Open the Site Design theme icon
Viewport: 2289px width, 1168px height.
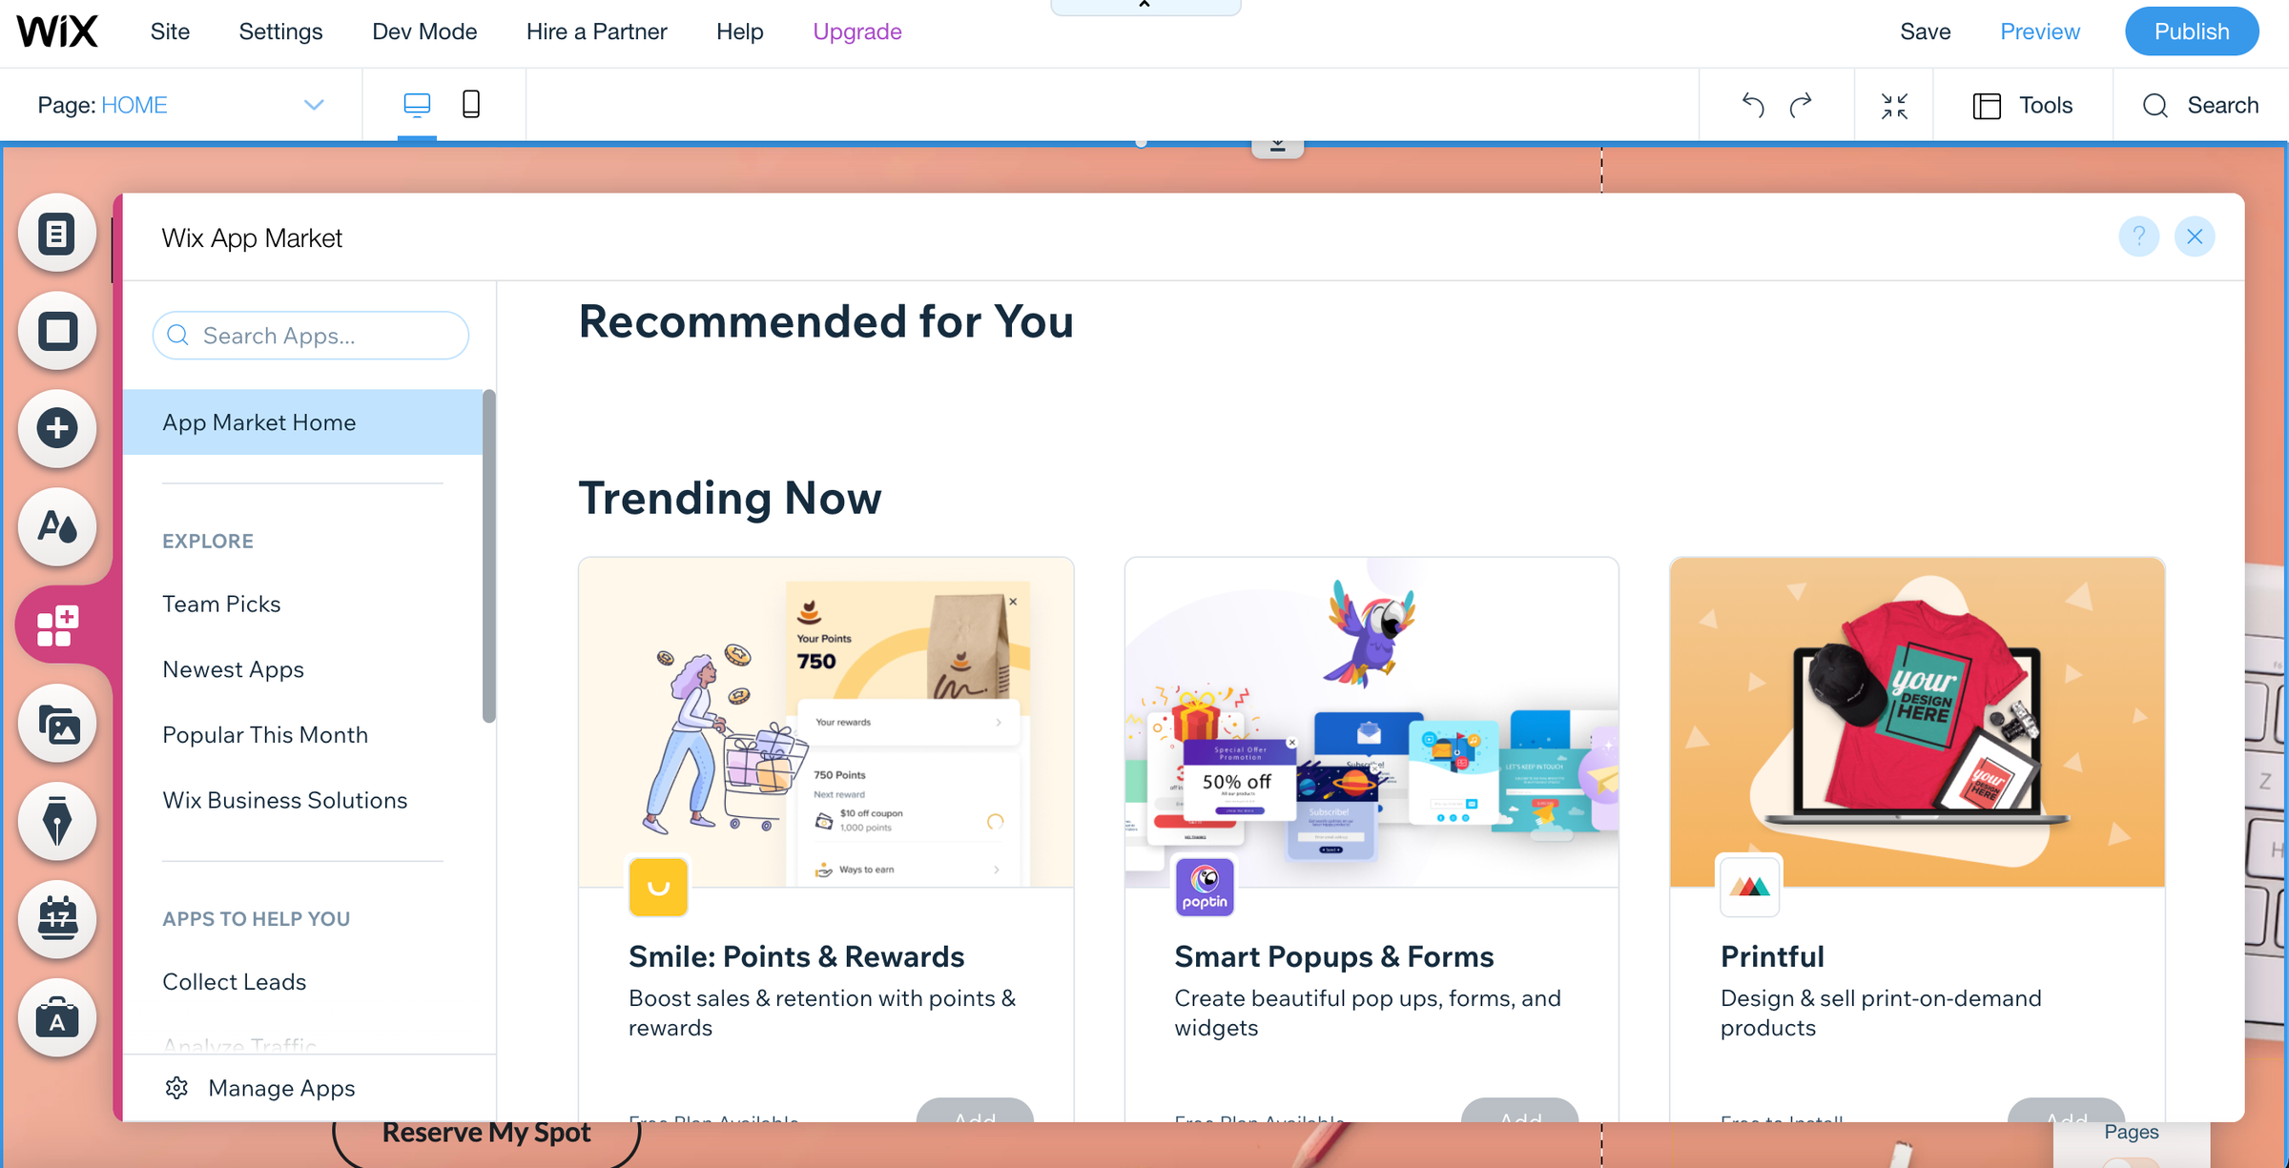pos(57,526)
